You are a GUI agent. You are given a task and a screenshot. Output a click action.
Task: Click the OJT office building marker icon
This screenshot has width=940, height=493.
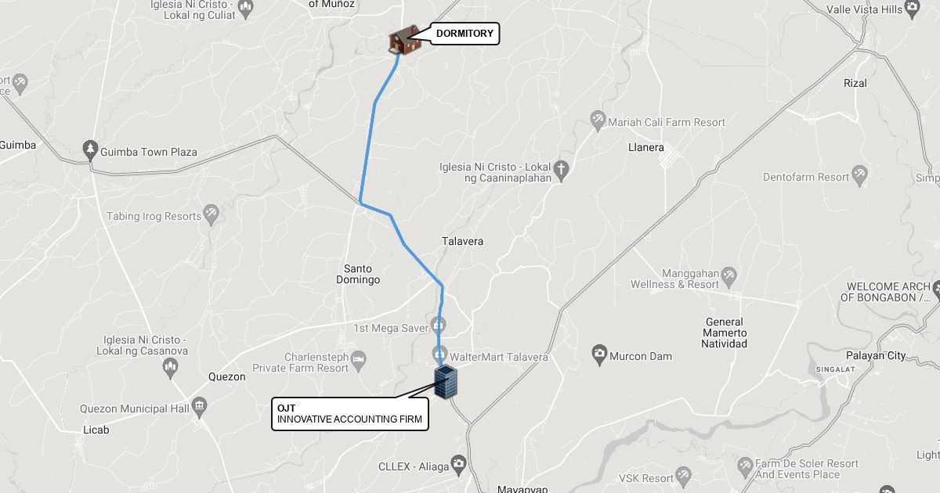pos(446,382)
